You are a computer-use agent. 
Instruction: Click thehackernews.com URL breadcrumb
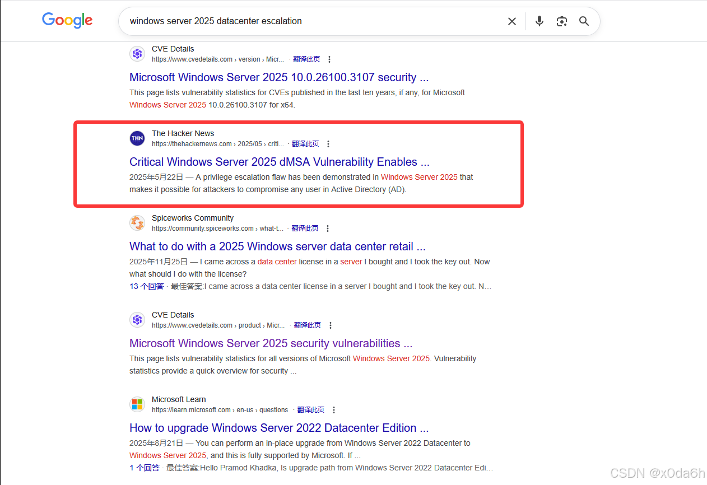[218, 144]
